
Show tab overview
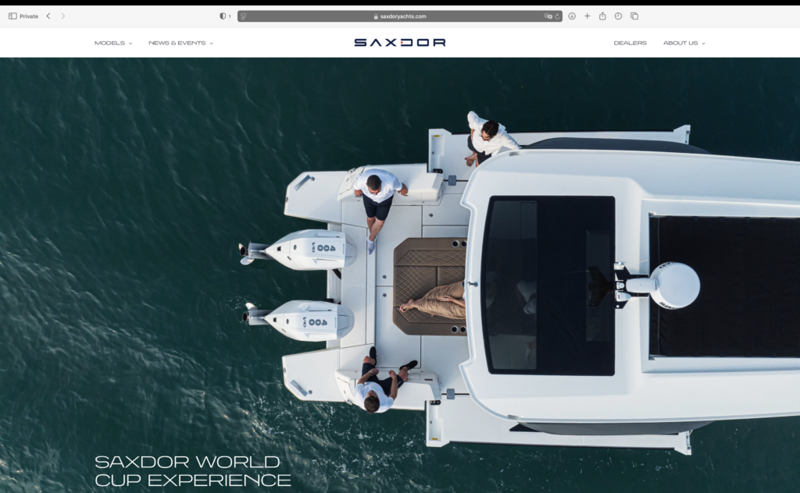pos(634,16)
